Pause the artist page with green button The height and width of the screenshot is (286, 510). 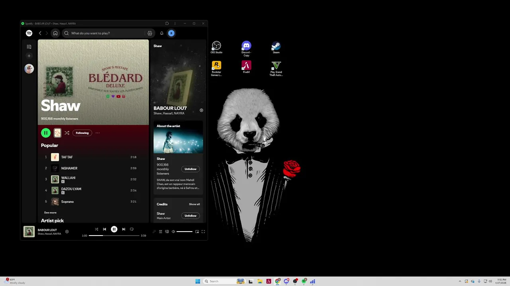click(x=46, y=133)
